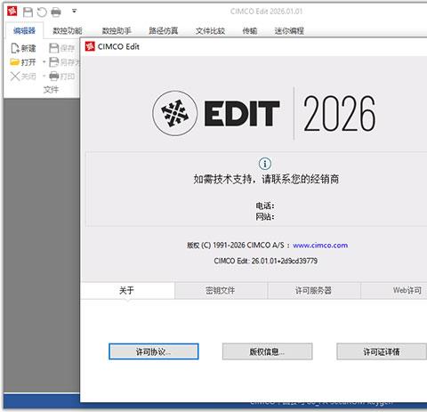Click the 保存 save icon in ribbon

[53, 48]
